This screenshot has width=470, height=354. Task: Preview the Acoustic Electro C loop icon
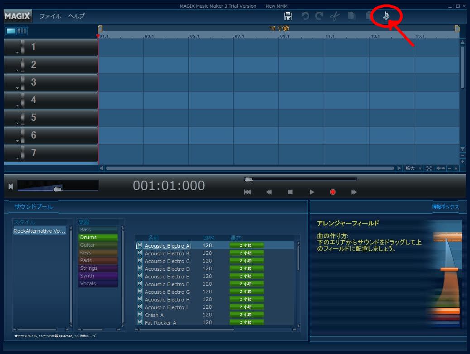[x=140, y=261]
